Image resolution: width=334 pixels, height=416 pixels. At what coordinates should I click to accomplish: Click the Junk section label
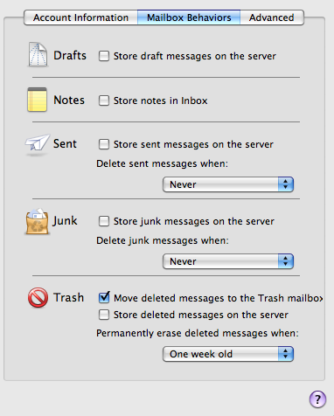(65, 221)
